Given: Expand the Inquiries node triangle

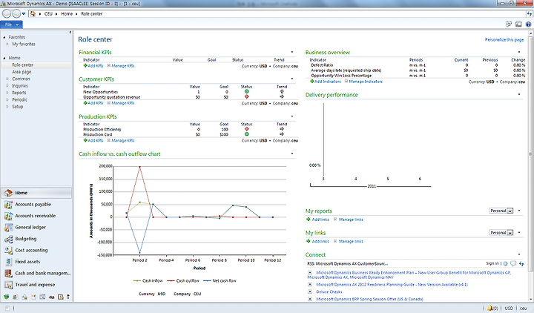Looking at the screenshot, I should click(x=7, y=86).
